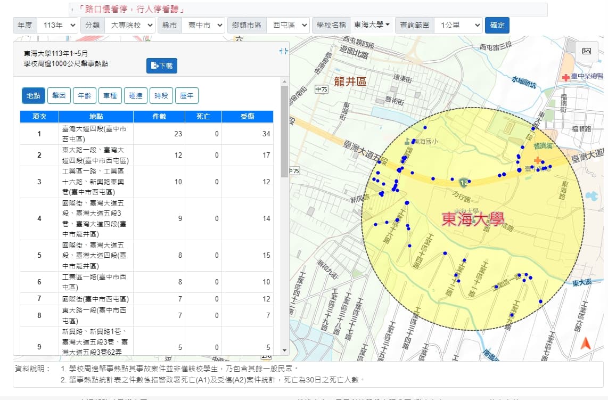The width and height of the screenshot is (608, 400).
Task: Select the 碰撞 tab
Action: [135, 95]
